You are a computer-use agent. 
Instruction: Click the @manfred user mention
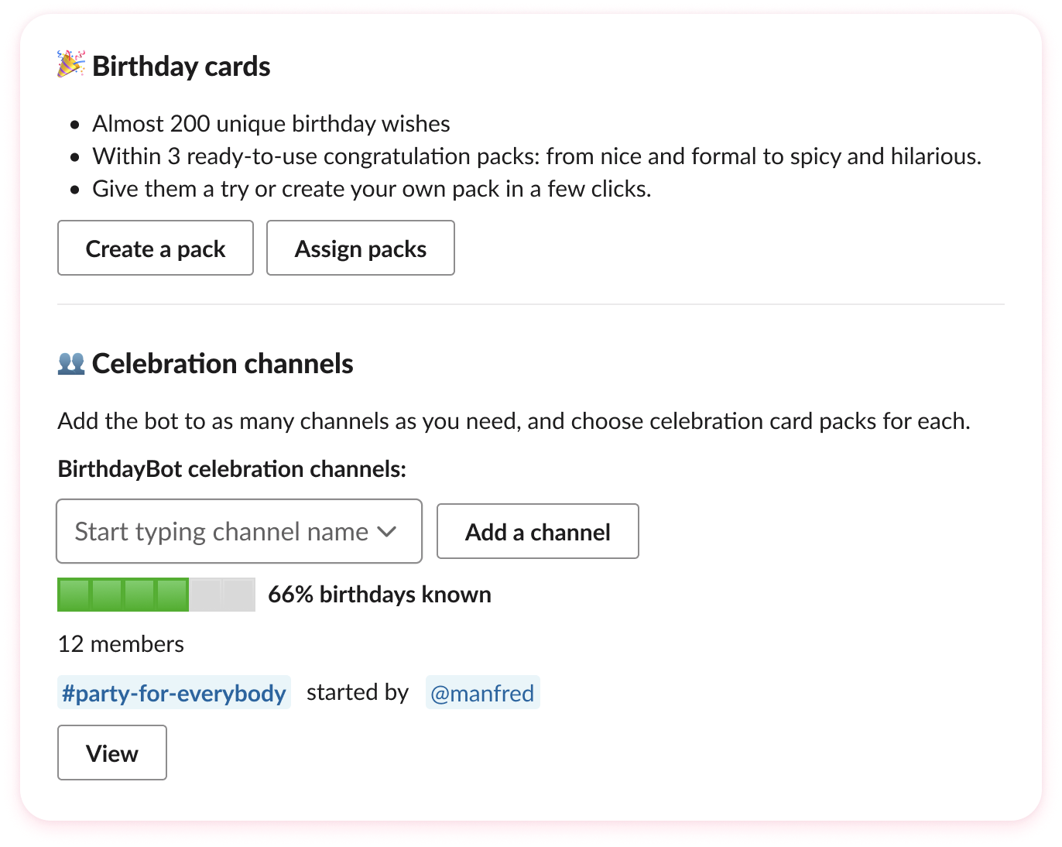[482, 693]
